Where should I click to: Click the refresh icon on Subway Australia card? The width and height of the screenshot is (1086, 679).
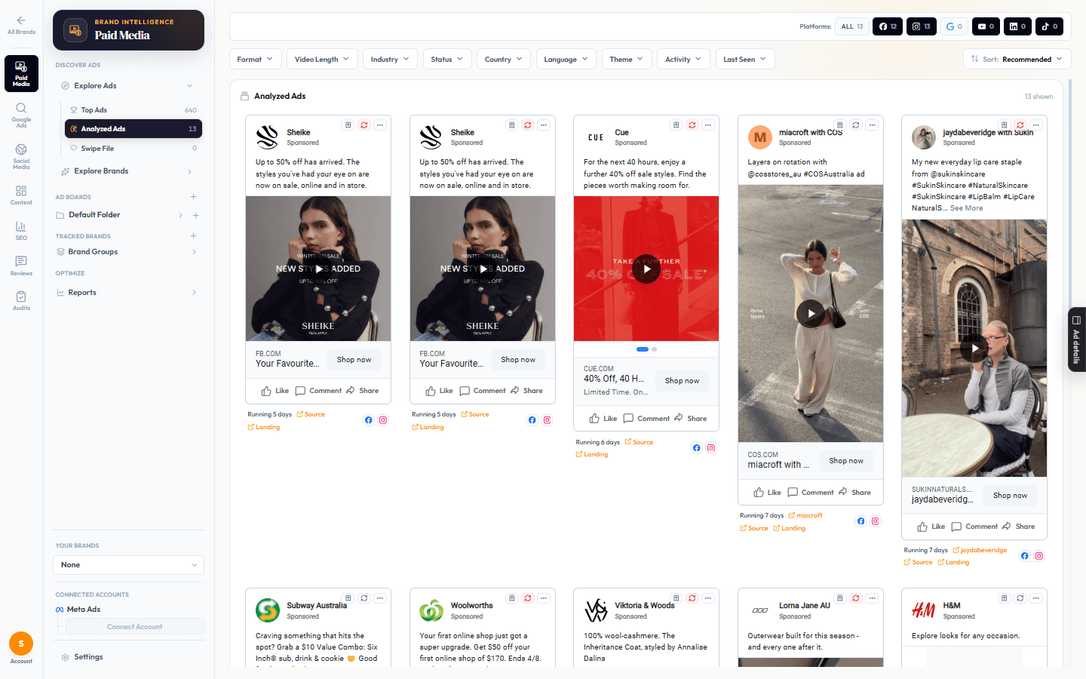[364, 598]
